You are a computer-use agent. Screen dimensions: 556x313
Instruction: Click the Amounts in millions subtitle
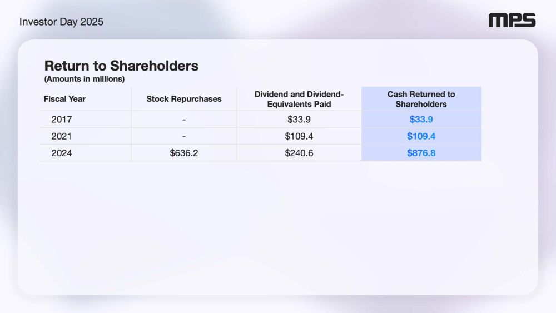[85, 79]
